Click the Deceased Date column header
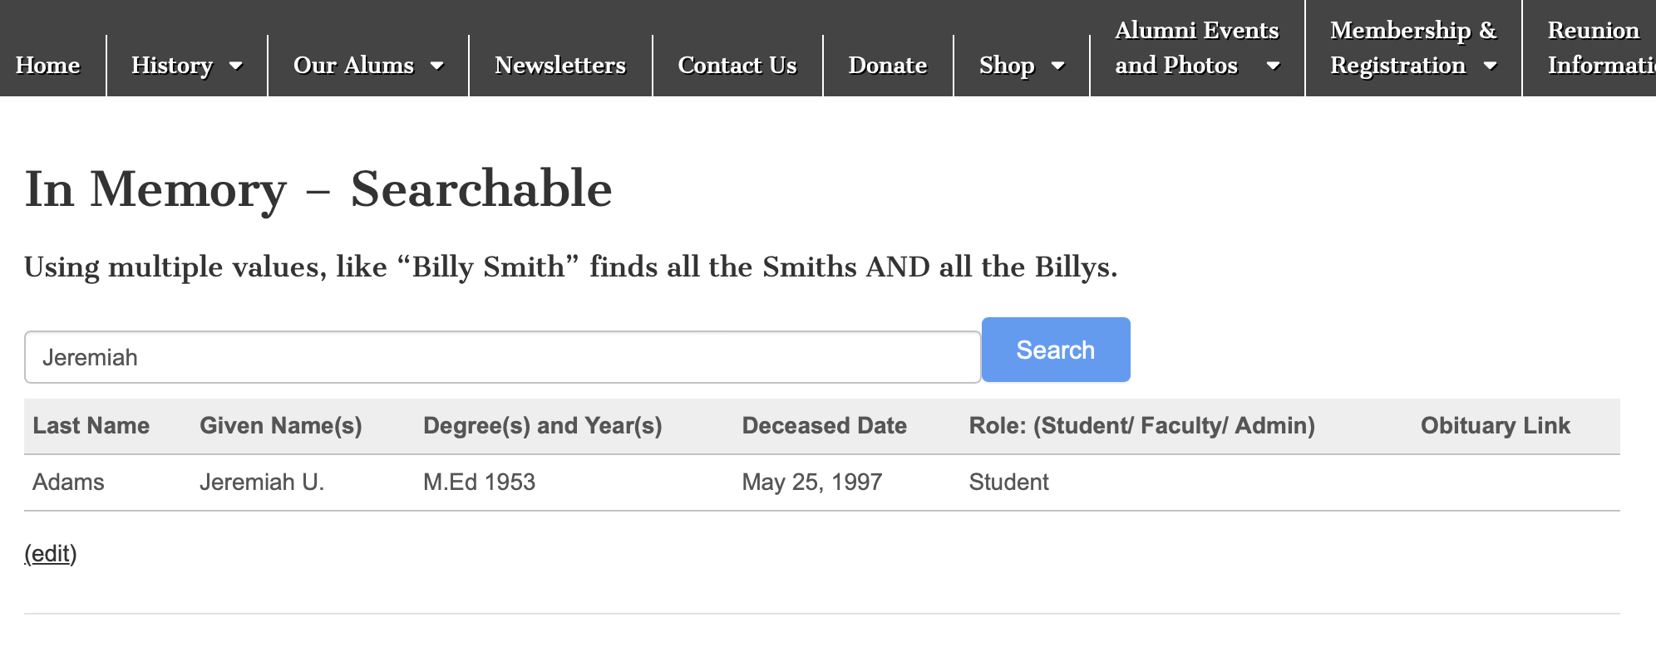 coord(824,426)
